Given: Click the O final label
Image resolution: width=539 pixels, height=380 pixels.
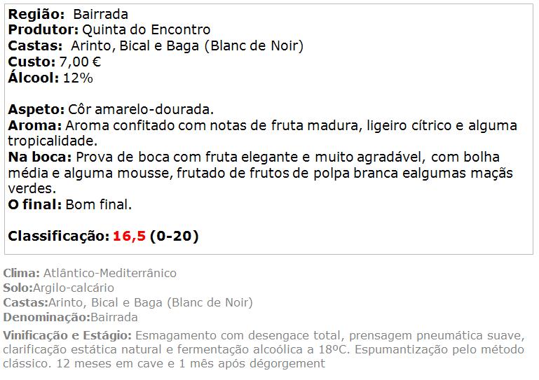Looking at the screenshot, I should pyautogui.click(x=35, y=204).
